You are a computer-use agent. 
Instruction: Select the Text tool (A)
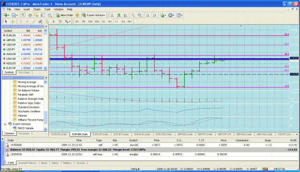coord(54,21)
